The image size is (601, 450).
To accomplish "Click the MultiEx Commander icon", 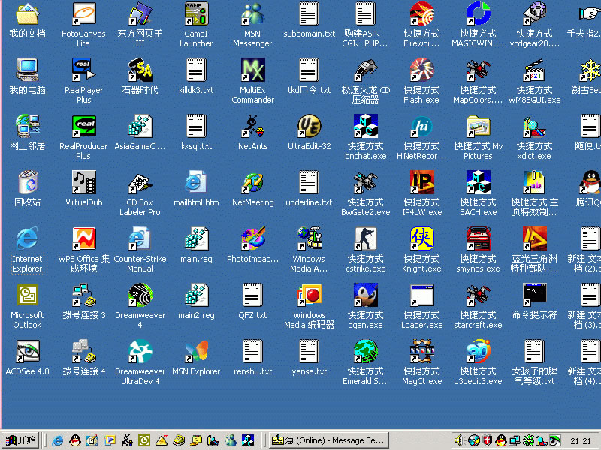I will [252, 70].
